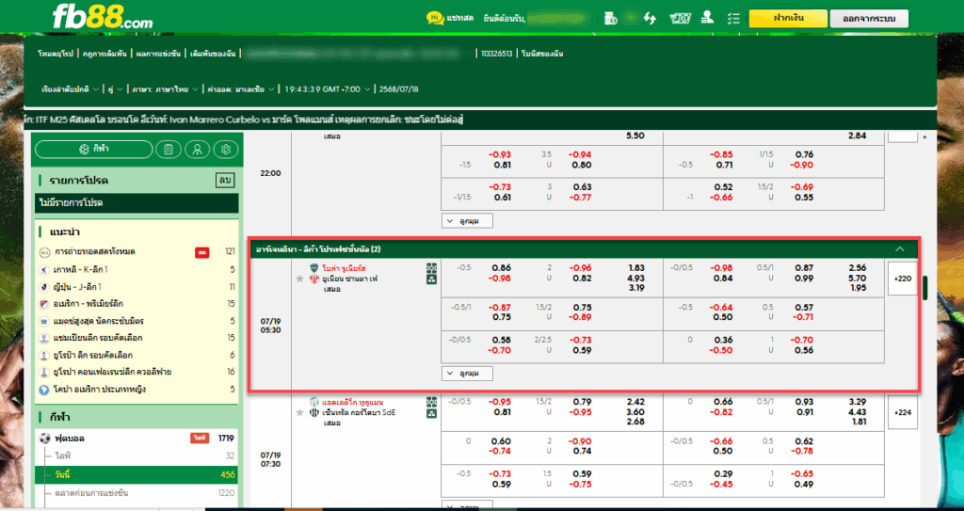964x511 pixels.
Task: Click the Union Santa Fe team crest
Action: pyautogui.click(x=314, y=279)
